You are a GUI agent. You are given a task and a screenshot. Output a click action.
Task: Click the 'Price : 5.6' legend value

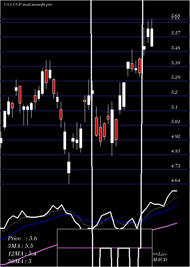tap(22, 238)
